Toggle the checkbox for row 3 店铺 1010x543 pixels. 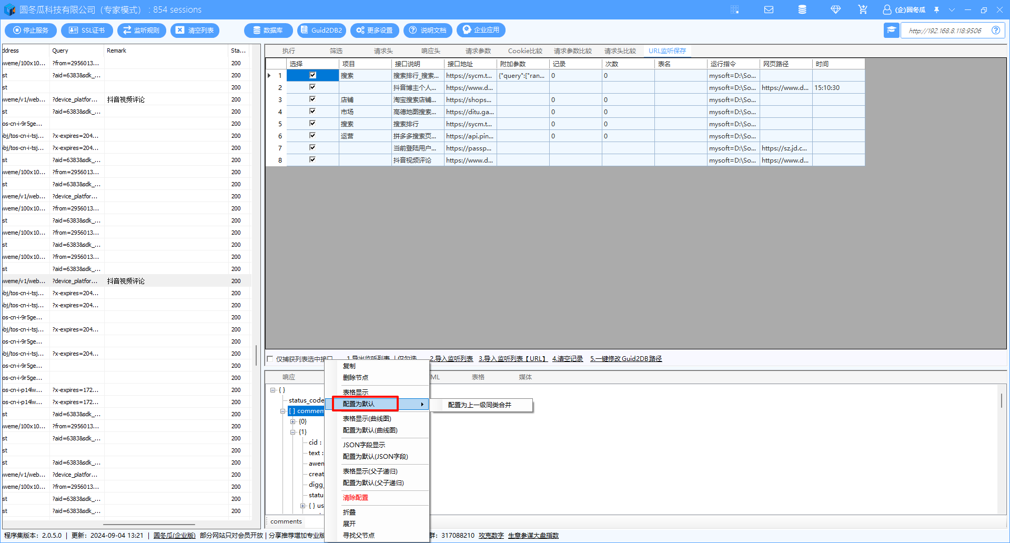point(312,99)
